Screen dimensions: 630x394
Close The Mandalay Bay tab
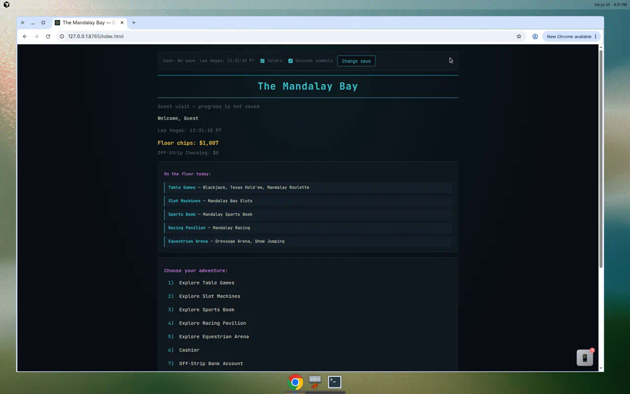[122, 23]
